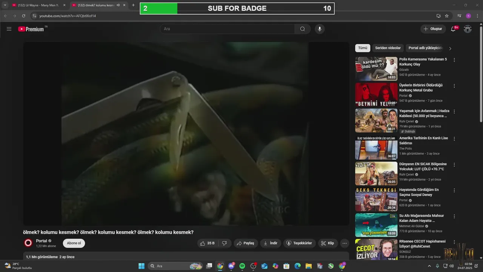The image size is (483, 272).
Task: Open options for Saçma Sosyal Deney video
Action: tap(454, 190)
